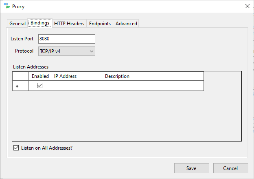Screen dimensions: 254x179
Task: Click the Proxy application icon in the title bar
Action: [7, 6]
